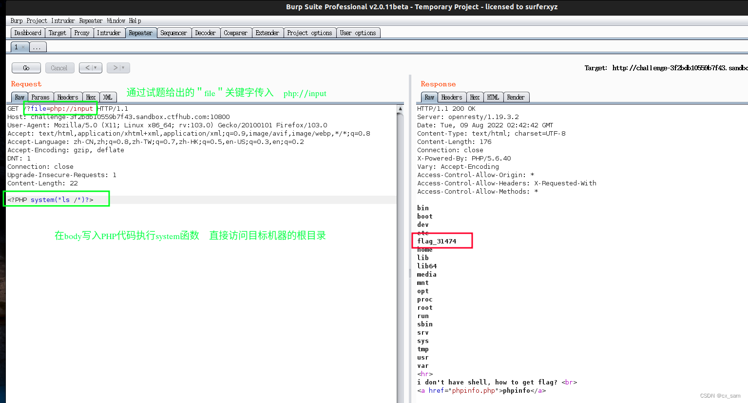This screenshot has width=748, height=403.
Task: Click the Access-Control-Allow-Origin response header
Action: (x=476, y=175)
